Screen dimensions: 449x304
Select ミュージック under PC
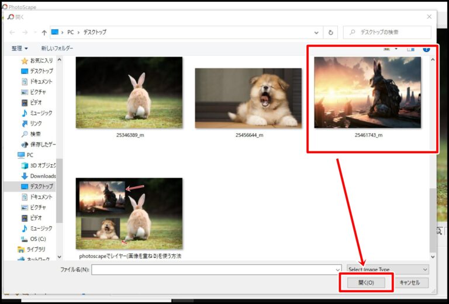(x=37, y=229)
